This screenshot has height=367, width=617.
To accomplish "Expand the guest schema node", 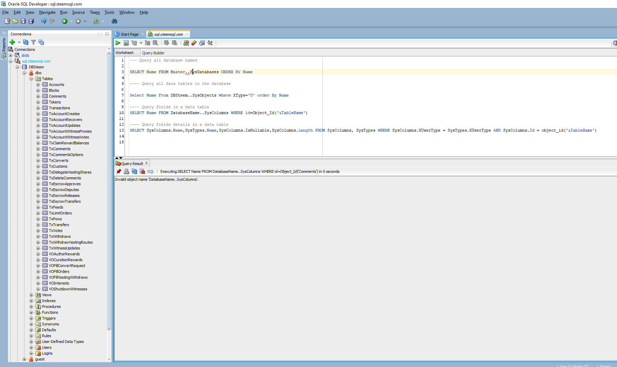I will (x=24, y=359).
